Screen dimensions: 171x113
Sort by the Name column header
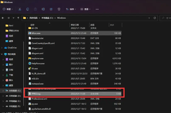32,25
